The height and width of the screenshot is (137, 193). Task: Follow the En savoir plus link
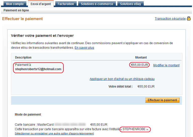tap(84, 47)
